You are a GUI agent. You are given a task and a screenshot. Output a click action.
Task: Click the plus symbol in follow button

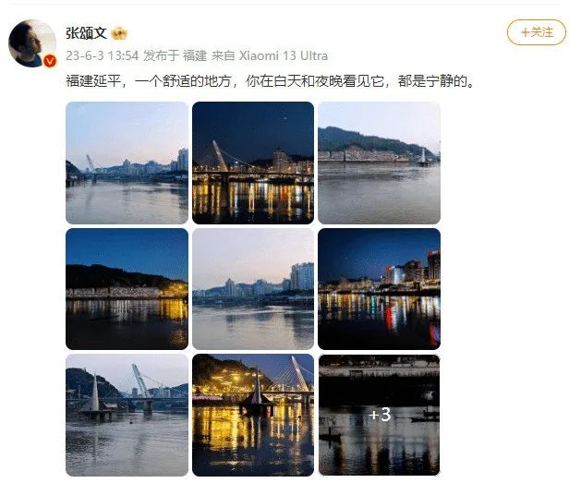pyautogui.click(x=525, y=32)
